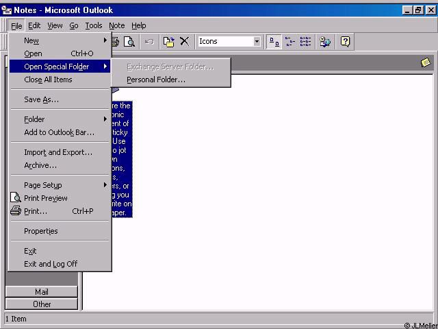Click the Office Assistant help icon
This screenshot has height=329, width=438.
345,42
